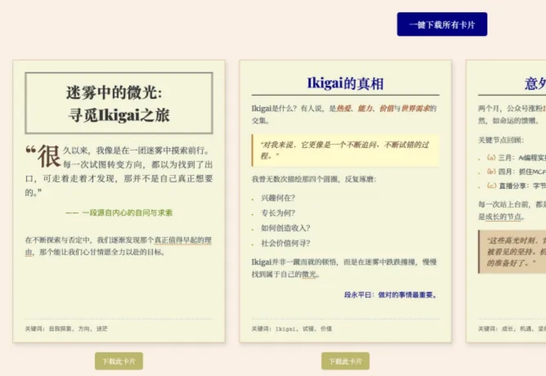Click list item (b) 四月 in third card

pos(516,172)
